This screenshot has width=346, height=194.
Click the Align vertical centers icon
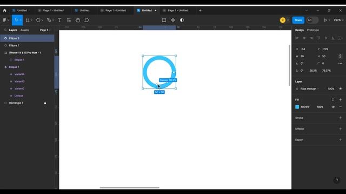[x=326, y=38]
